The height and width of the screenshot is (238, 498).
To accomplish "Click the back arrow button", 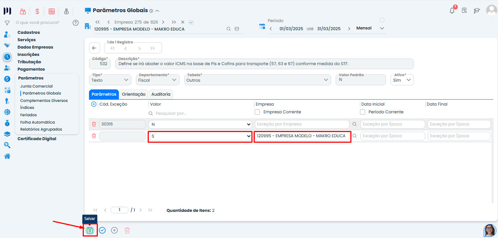I will tap(94, 48).
